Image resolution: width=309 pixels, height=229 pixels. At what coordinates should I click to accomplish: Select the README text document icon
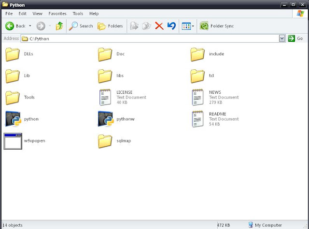pyautogui.click(x=197, y=119)
